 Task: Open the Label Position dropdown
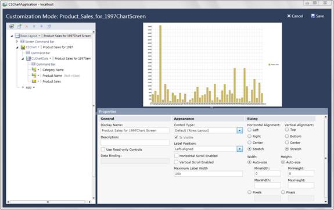click(240, 149)
